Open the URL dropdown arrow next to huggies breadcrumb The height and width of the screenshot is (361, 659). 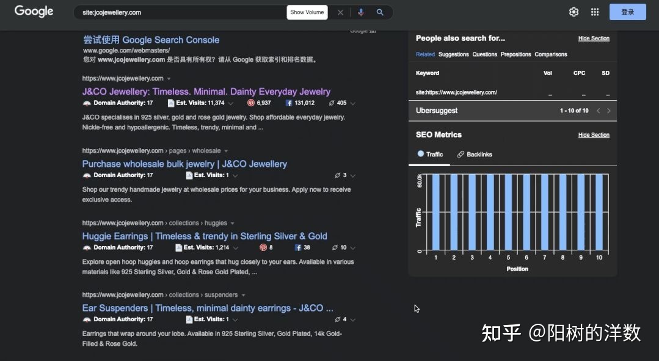[x=233, y=223]
